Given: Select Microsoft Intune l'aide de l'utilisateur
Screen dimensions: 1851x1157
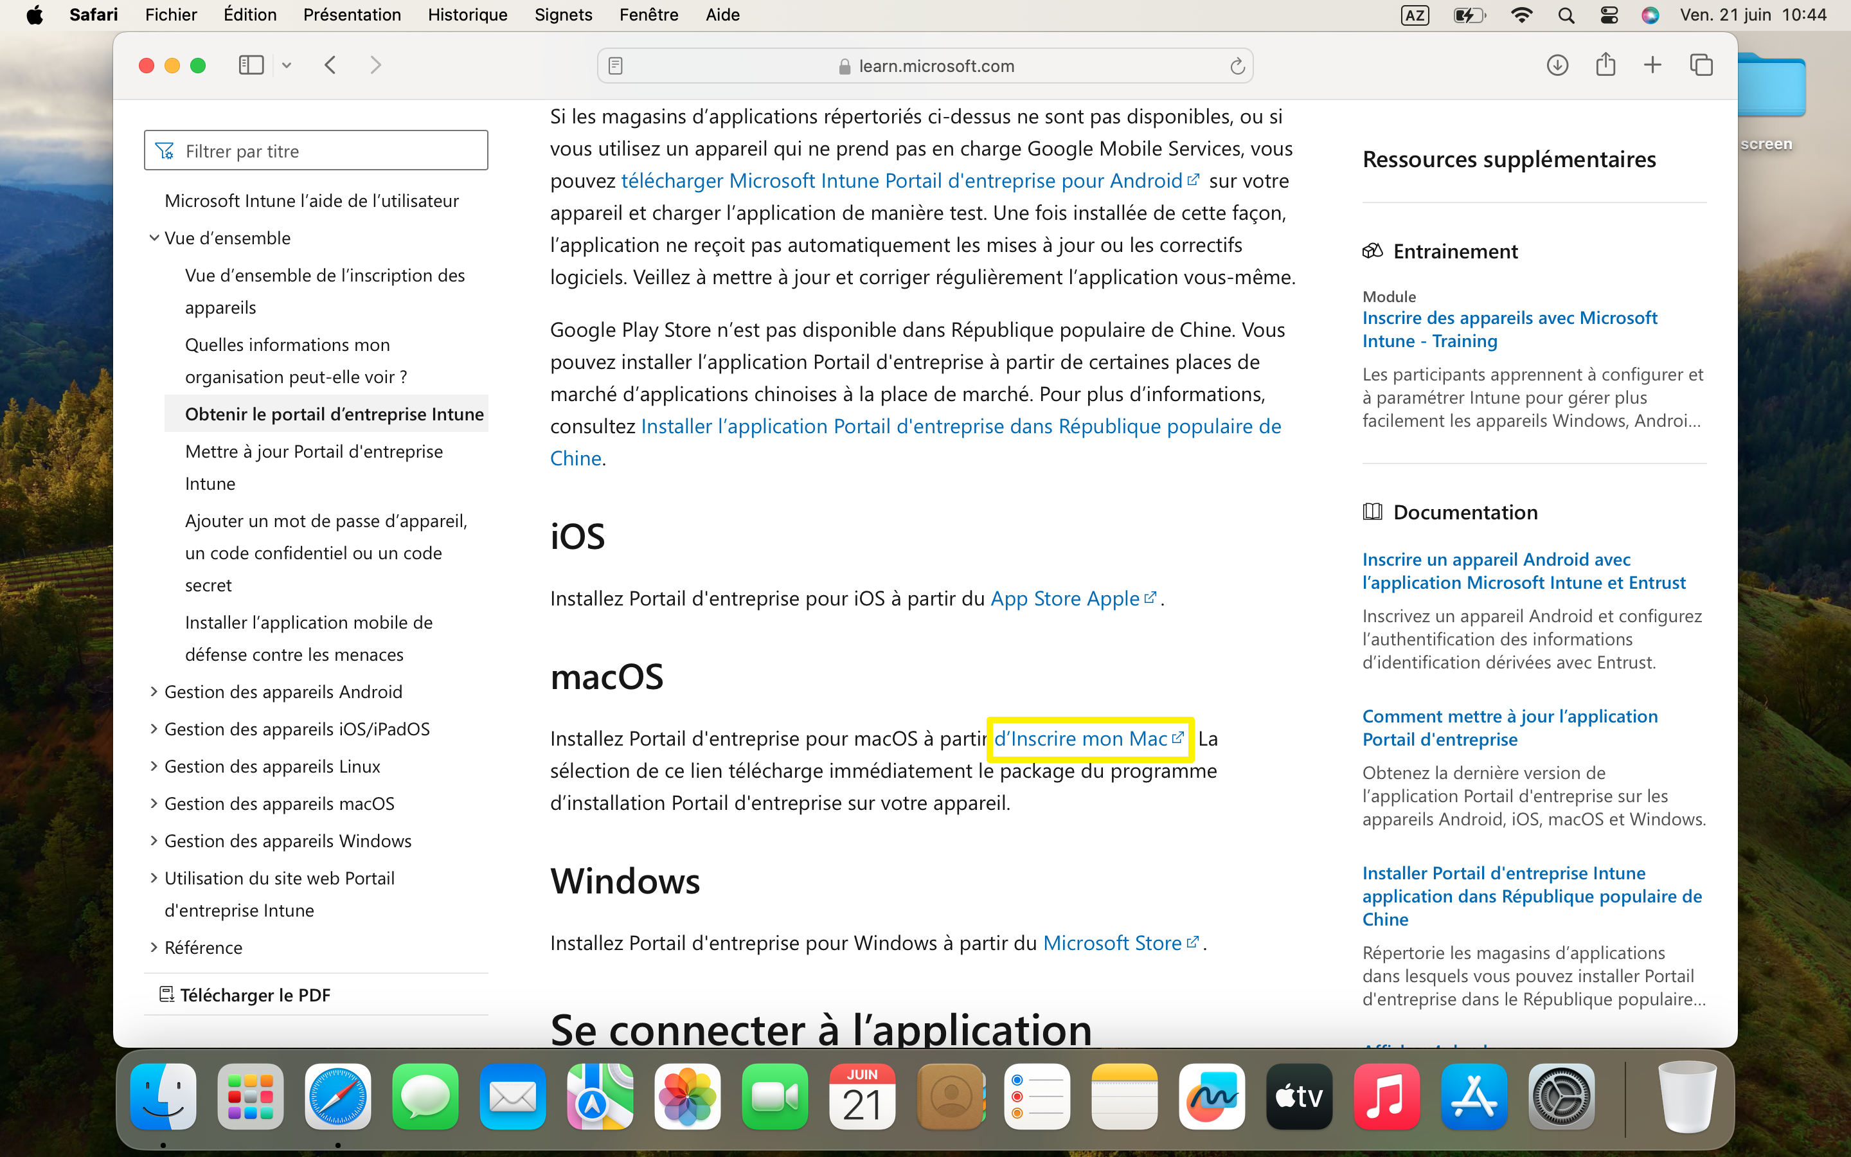Looking at the screenshot, I should click(x=311, y=201).
